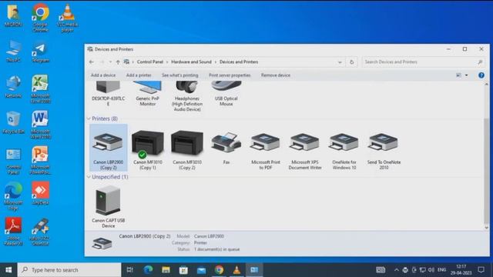The height and width of the screenshot is (277, 493).
Task: Open Telegram desktop shortcut
Action: (x=40, y=52)
